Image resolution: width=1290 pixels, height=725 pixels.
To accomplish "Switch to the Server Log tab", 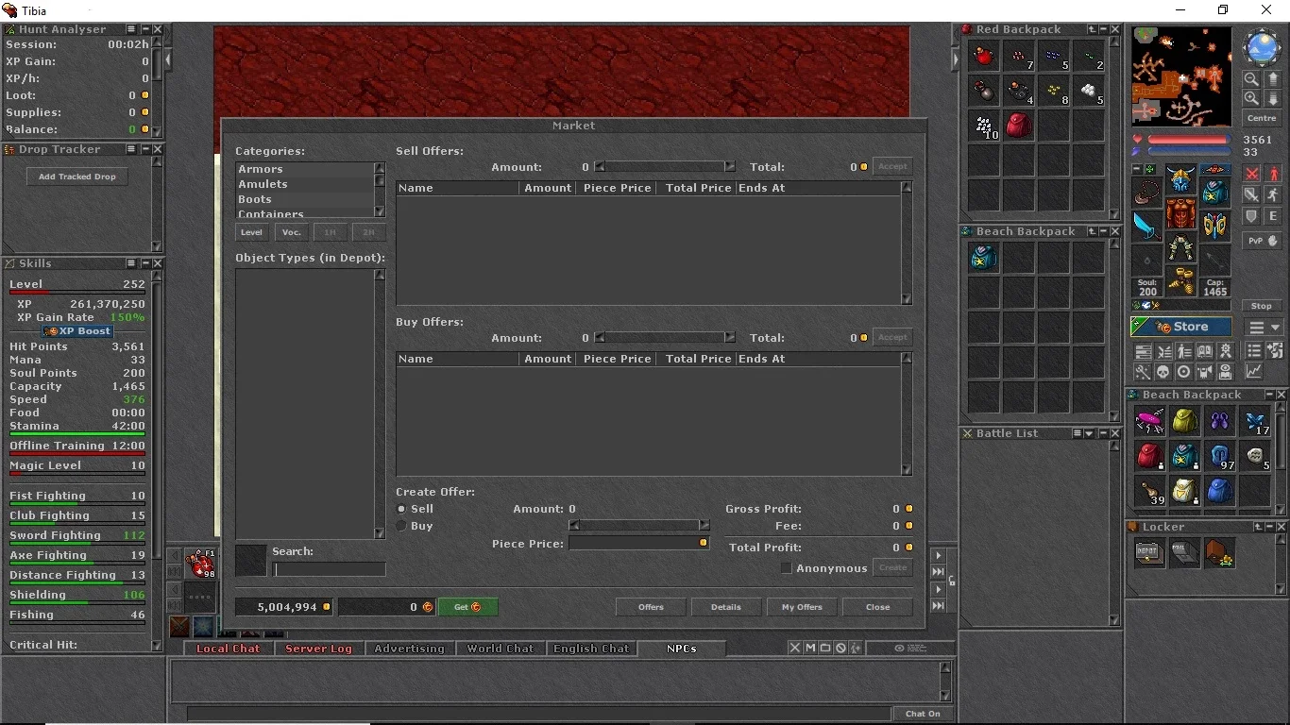I will (318, 649).
